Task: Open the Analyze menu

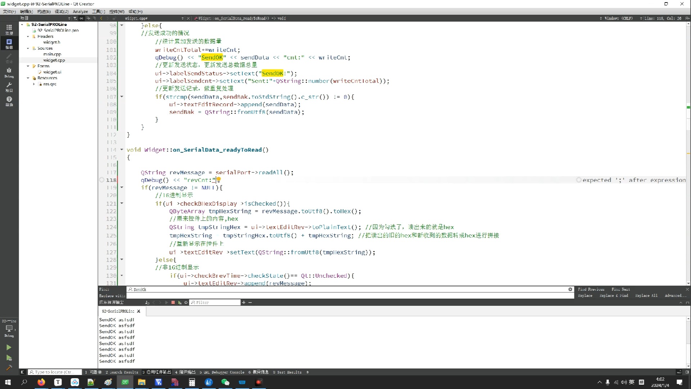Action: click(80, 12)
